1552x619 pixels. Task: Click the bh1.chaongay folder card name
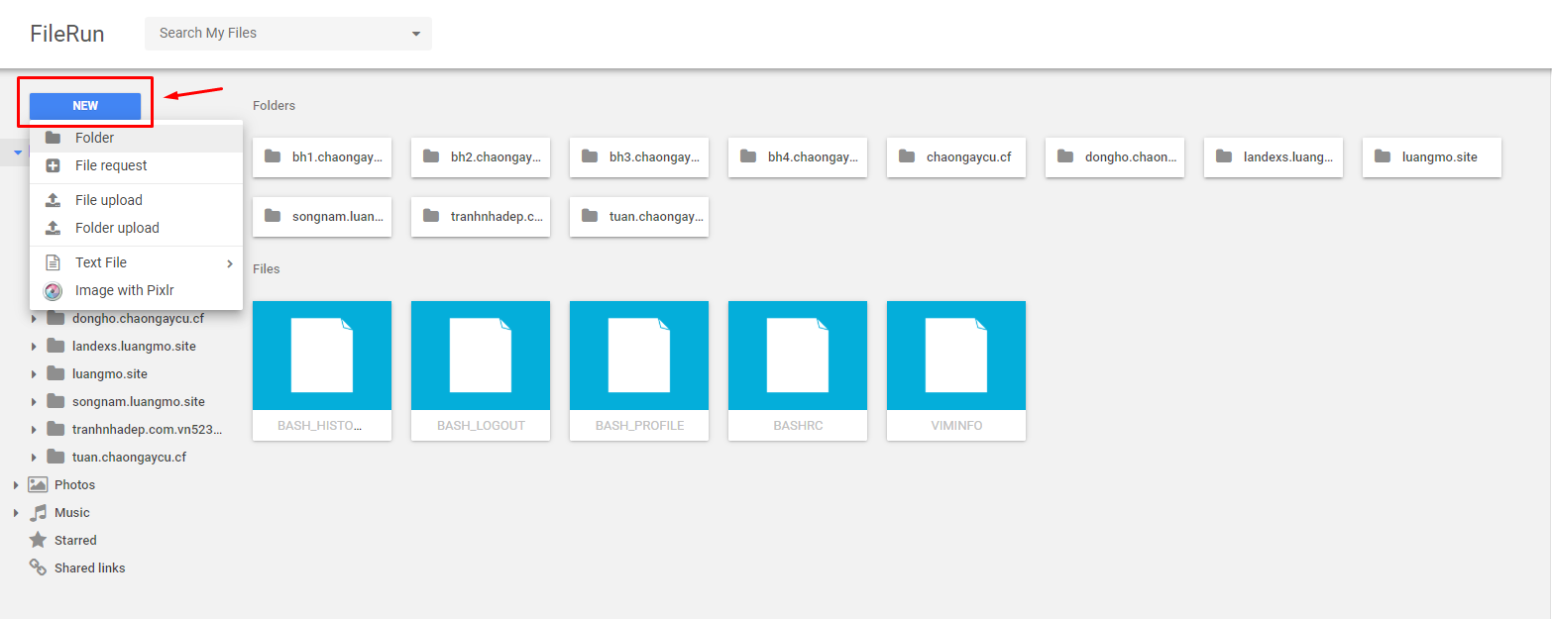point(337,156)
